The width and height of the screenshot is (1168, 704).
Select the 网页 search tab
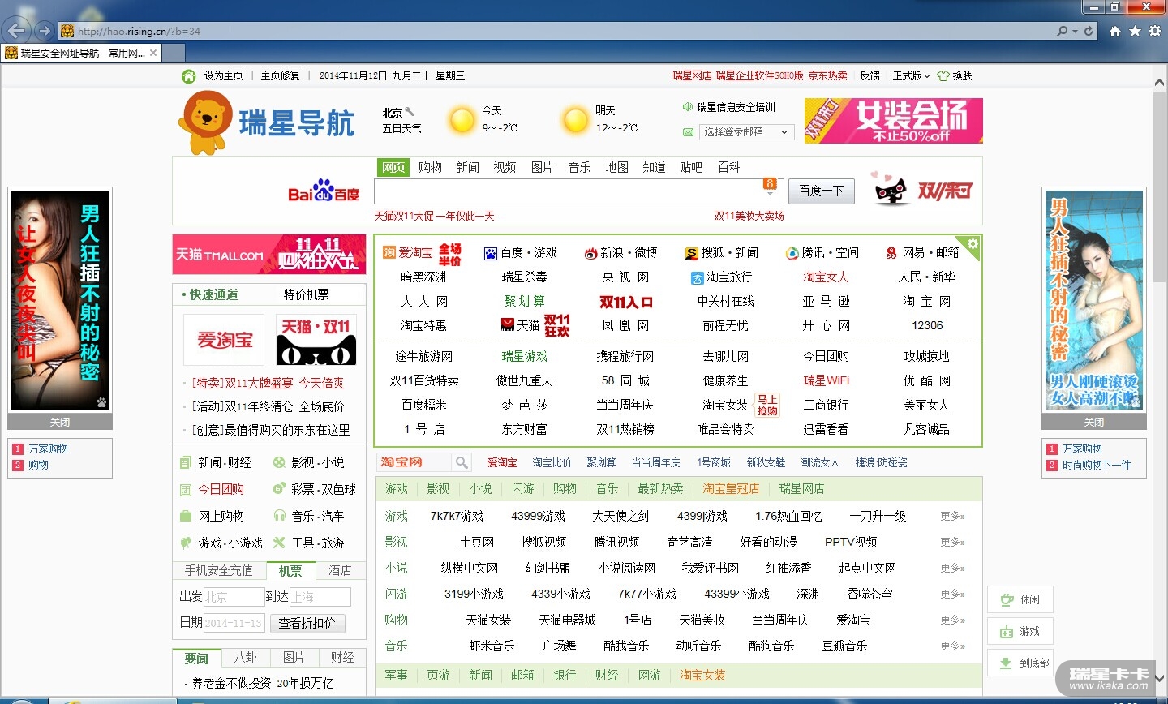tap(393, 167)
